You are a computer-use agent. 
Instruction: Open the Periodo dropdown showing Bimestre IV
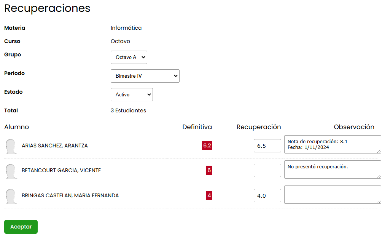coord(145,76)
